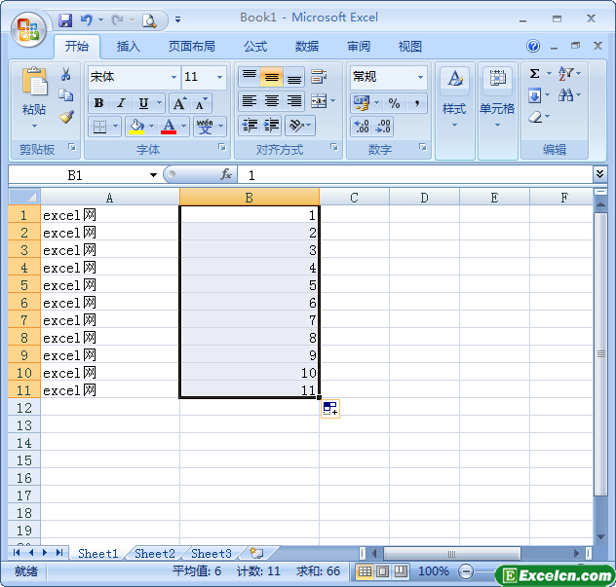Switch to Page Layout view
This screenshot has height=587, width=616.
click(x=382, y=571)
